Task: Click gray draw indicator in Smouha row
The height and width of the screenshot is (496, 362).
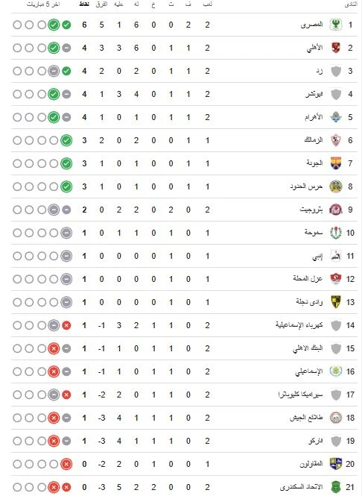Action: 66,233
